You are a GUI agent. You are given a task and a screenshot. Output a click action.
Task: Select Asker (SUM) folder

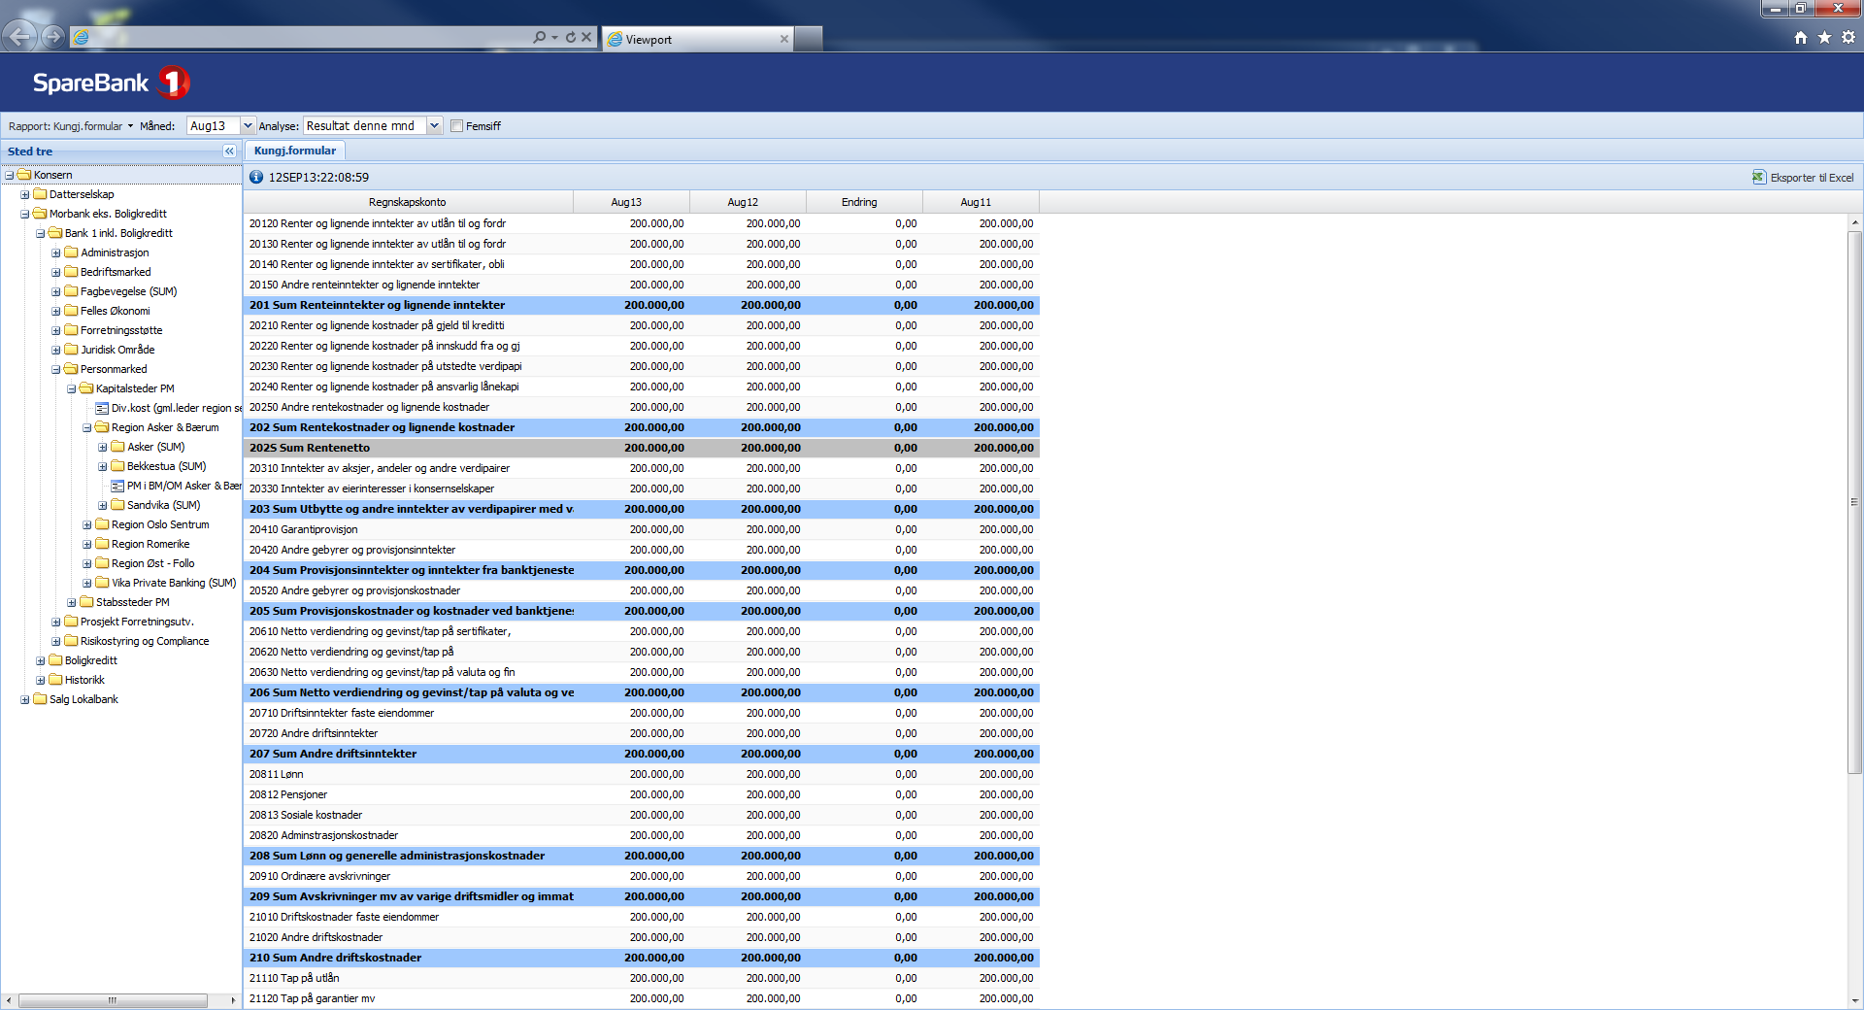point(148,447)
